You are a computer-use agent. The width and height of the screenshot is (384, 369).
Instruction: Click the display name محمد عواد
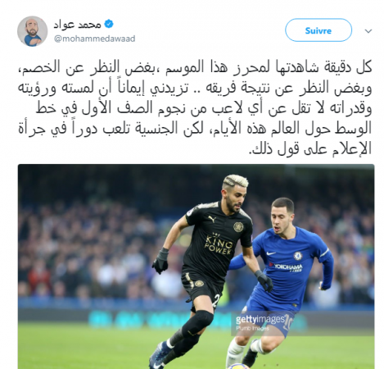tap(77, 25)
